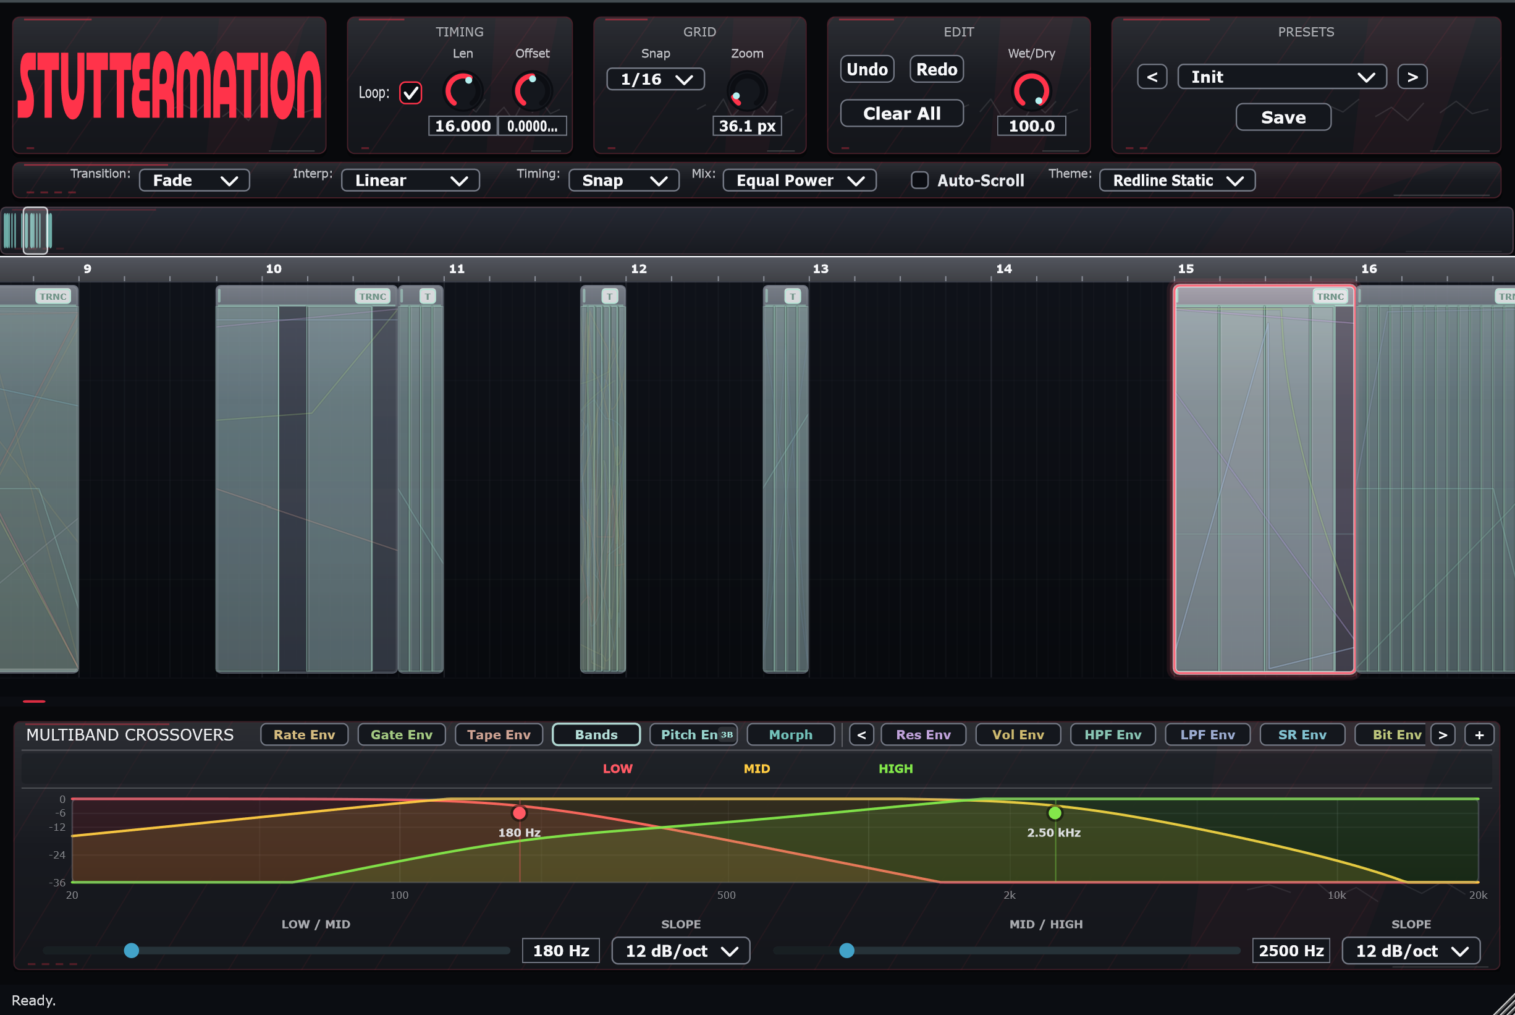Go to previous preset with left arrow
Viewport: 1515px width, 1015px height.
(x=1152, y=77)
